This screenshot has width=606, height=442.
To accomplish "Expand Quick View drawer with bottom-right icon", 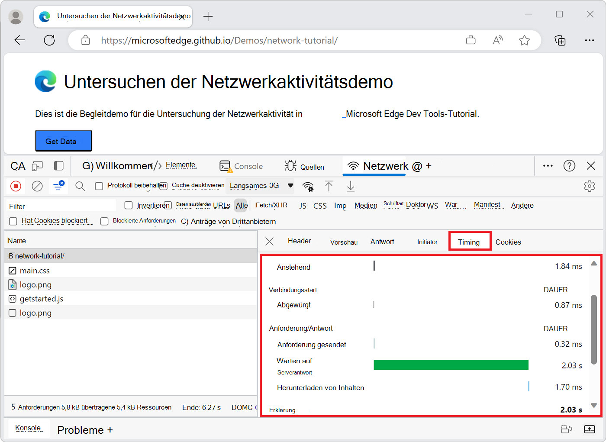I will (590, 429).
